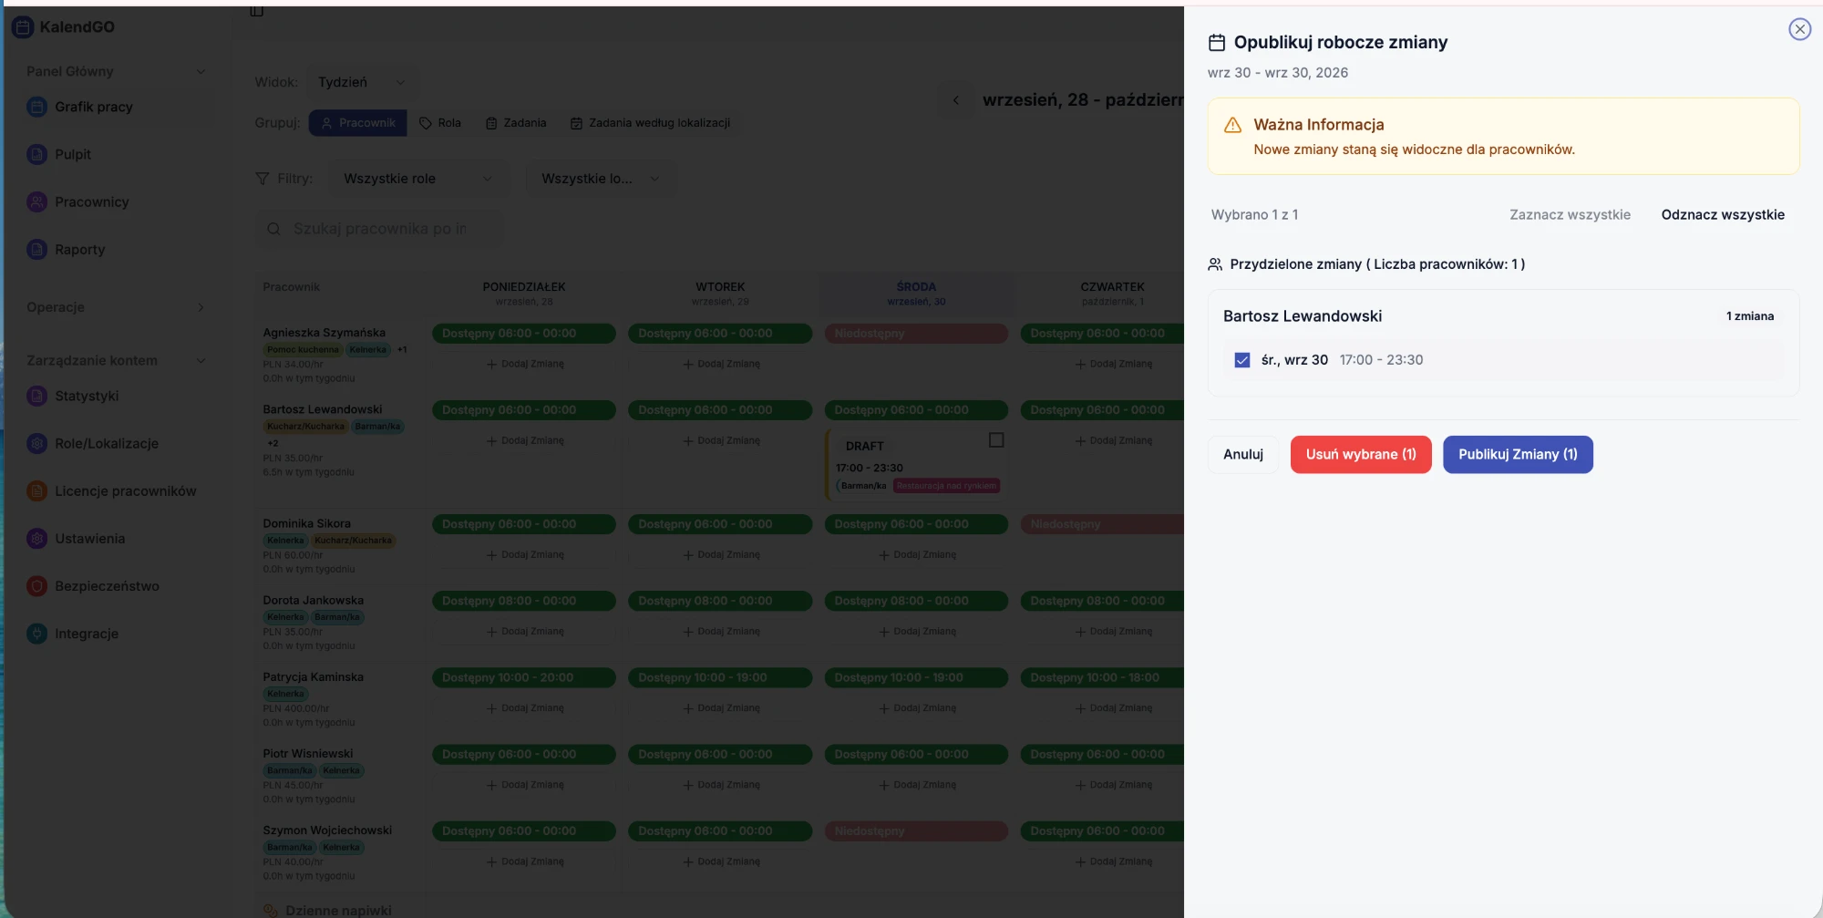Open the Widok Tydzień dropdown
Image resolution: width=1823 pixels, height=918 pixels.
coord(363,82)
